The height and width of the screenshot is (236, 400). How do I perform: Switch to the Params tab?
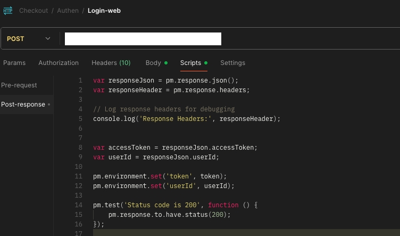tap(14, 63)
